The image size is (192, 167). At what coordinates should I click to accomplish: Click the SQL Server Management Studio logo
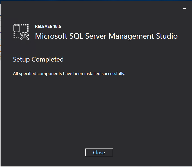click(x=21, y=32)
